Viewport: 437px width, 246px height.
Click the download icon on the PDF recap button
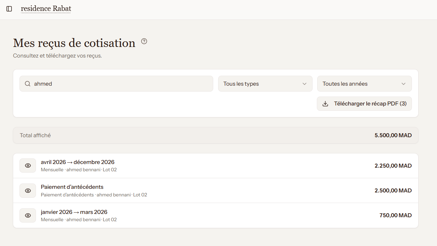[x=325, y=104]
